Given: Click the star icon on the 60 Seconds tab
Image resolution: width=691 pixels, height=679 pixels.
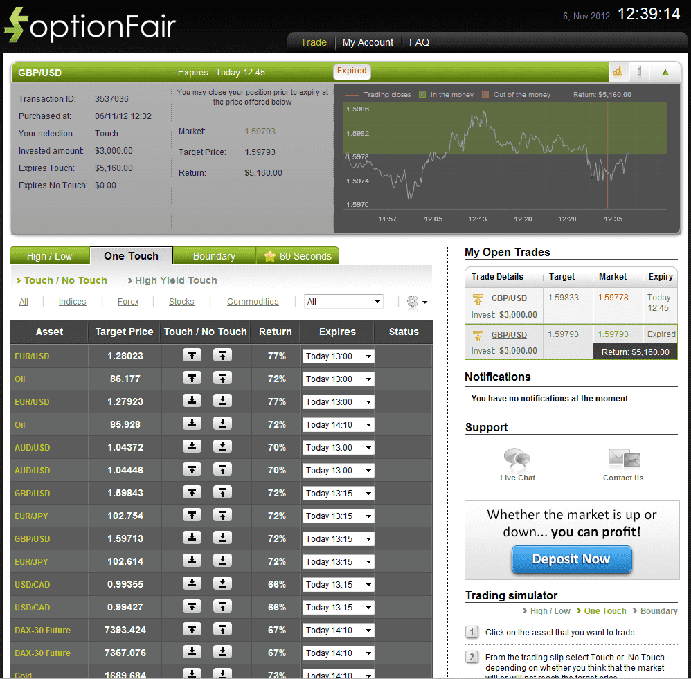Looking at the screenshot, I should pos(269,255).
